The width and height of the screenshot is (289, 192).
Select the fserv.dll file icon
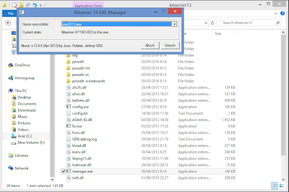69,133
